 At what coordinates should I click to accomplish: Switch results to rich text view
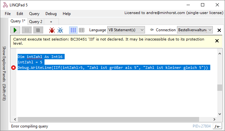pos(73,30)
